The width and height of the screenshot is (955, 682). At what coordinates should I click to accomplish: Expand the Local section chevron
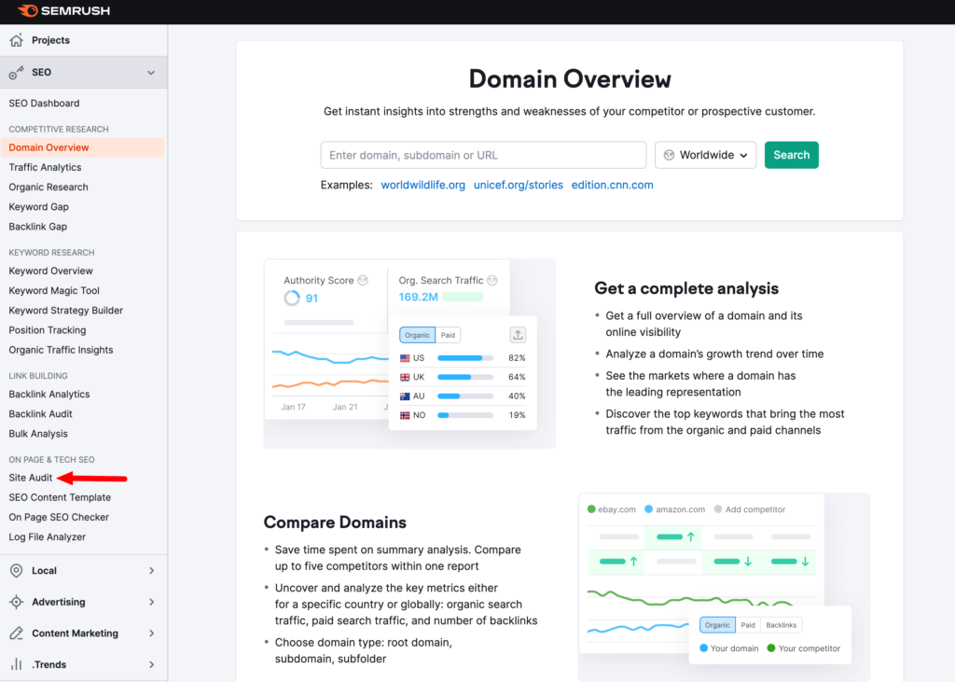click(x=152, y=570)
